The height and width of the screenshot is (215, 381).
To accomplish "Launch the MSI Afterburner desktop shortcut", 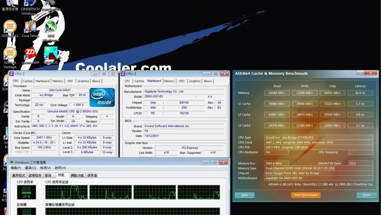I will click(51, 31).
